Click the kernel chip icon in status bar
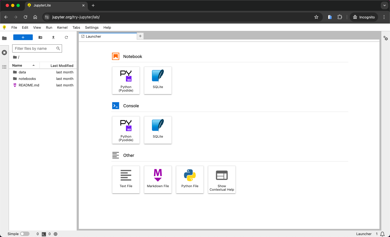Image resolution: width=390 pixels, height=237 pixels. coord(56,234)
